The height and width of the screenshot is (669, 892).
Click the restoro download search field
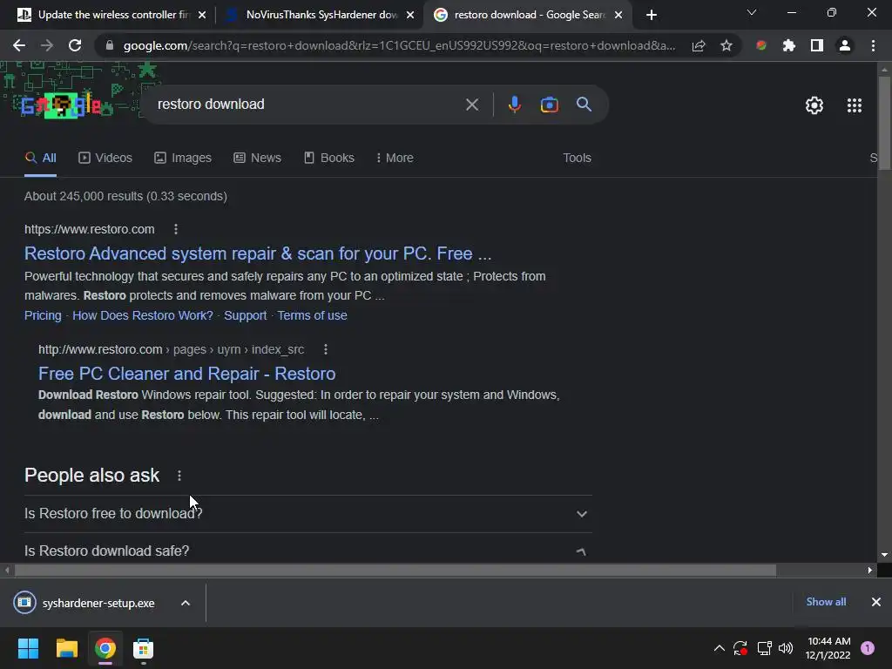click(x=307, y=105)
